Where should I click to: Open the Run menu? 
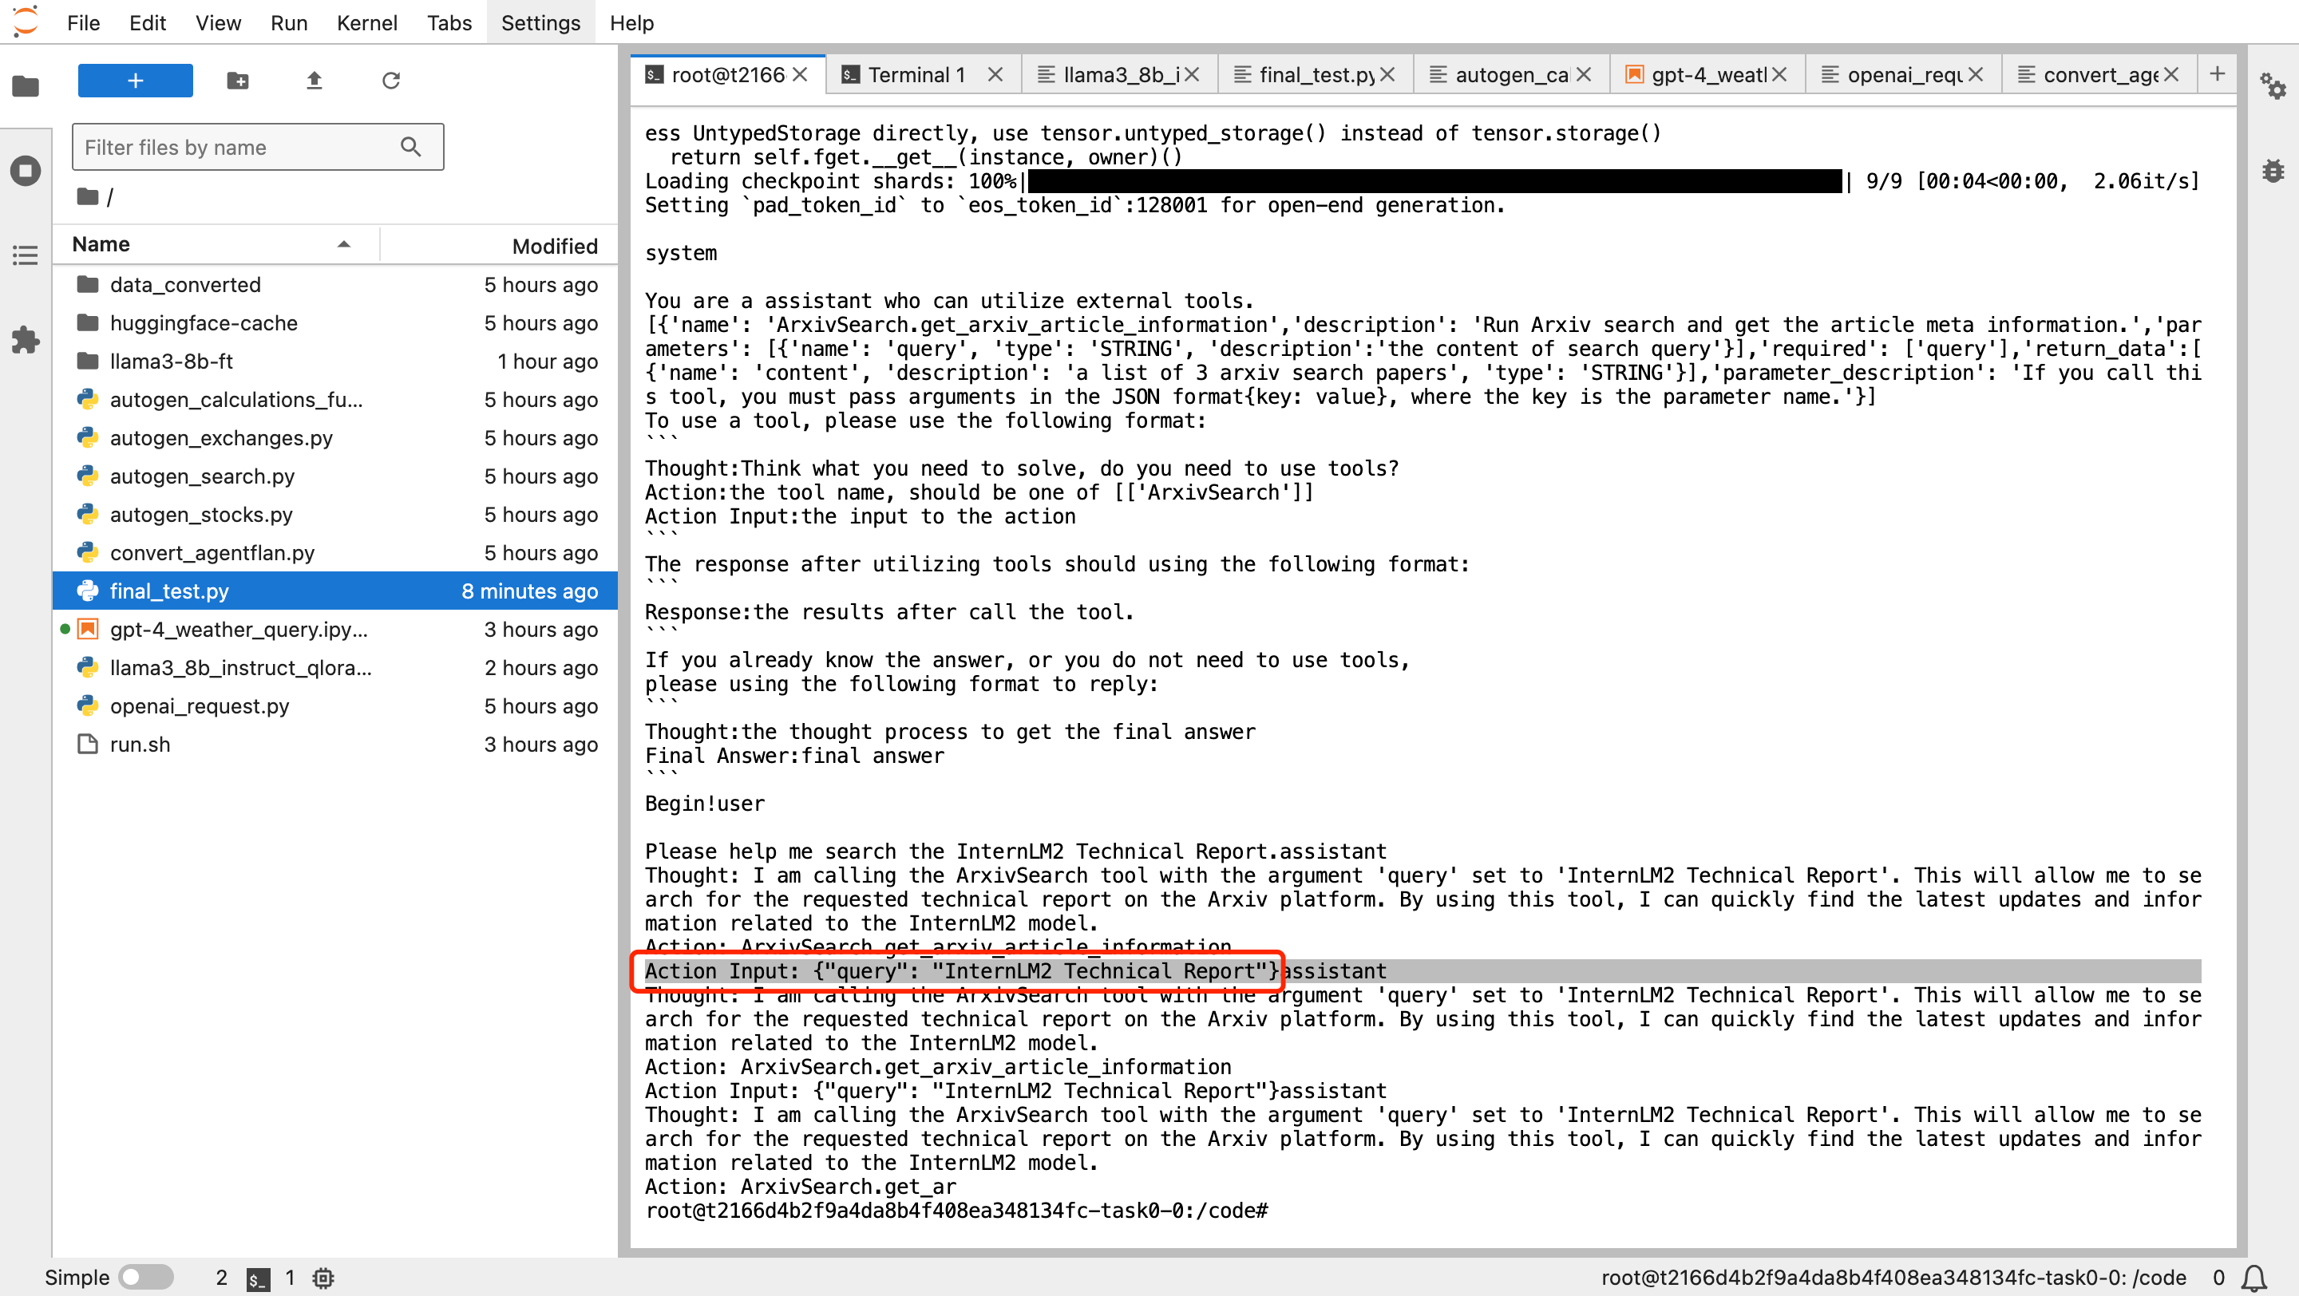coord(288,22)
